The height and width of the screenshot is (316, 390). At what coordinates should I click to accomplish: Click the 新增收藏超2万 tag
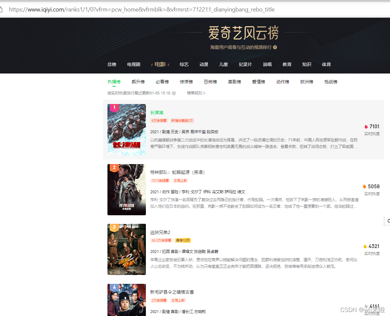point(182,121)
